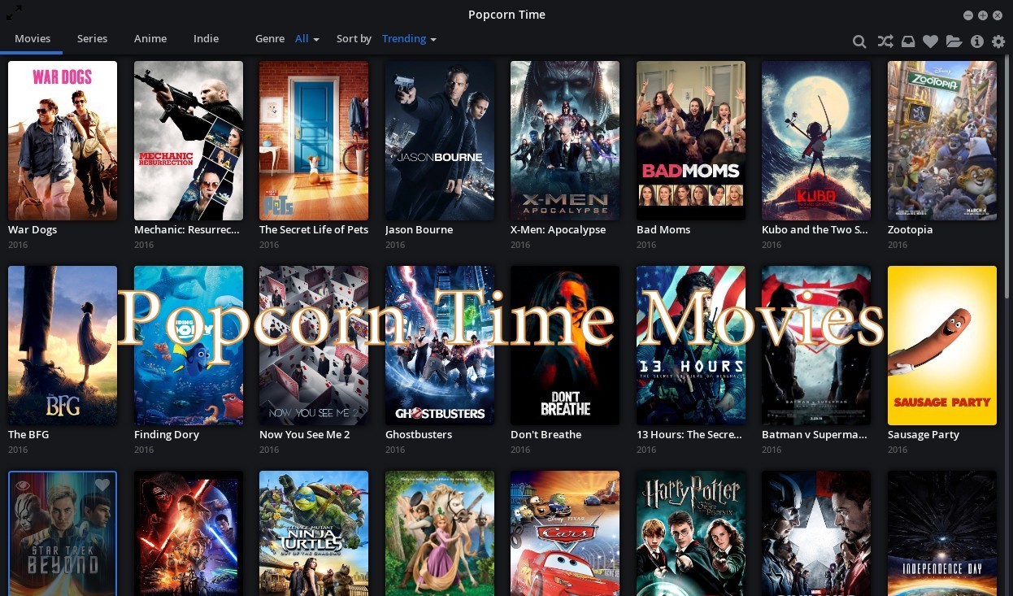1013x596 pixels.
Task: Click the 'Bad Moms' title text
Action: click(x=663, y=230)
